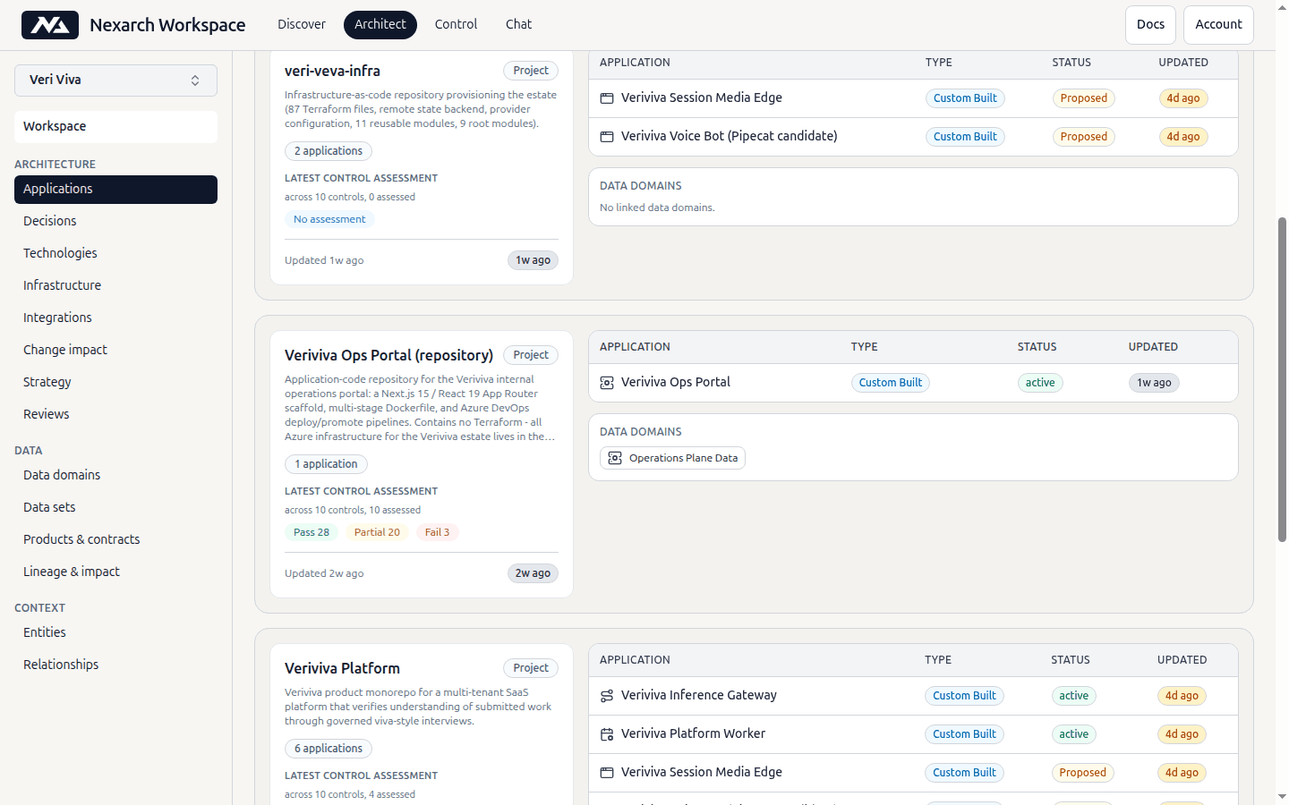
Task: Open Entities under Context
Action: click(115, 633)
